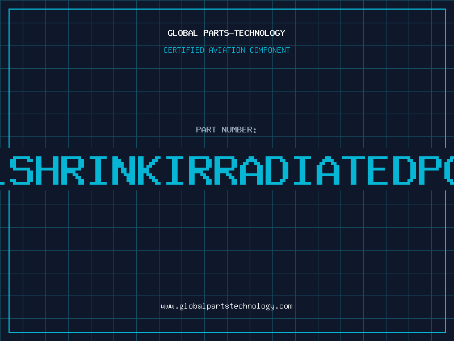Click the large SHRINKIRRADIATED part number text

(227, 170)
